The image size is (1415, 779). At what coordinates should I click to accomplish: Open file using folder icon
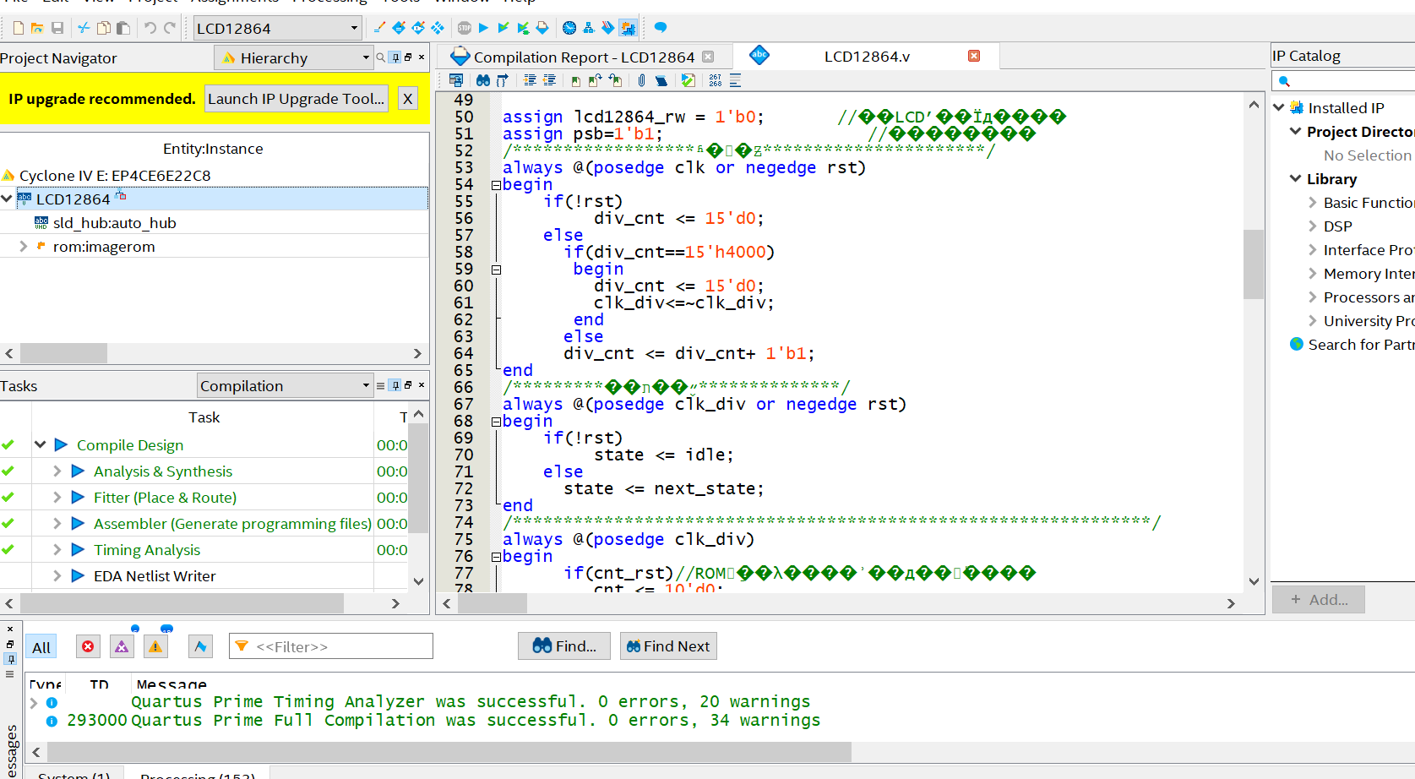tap(37, 28)
